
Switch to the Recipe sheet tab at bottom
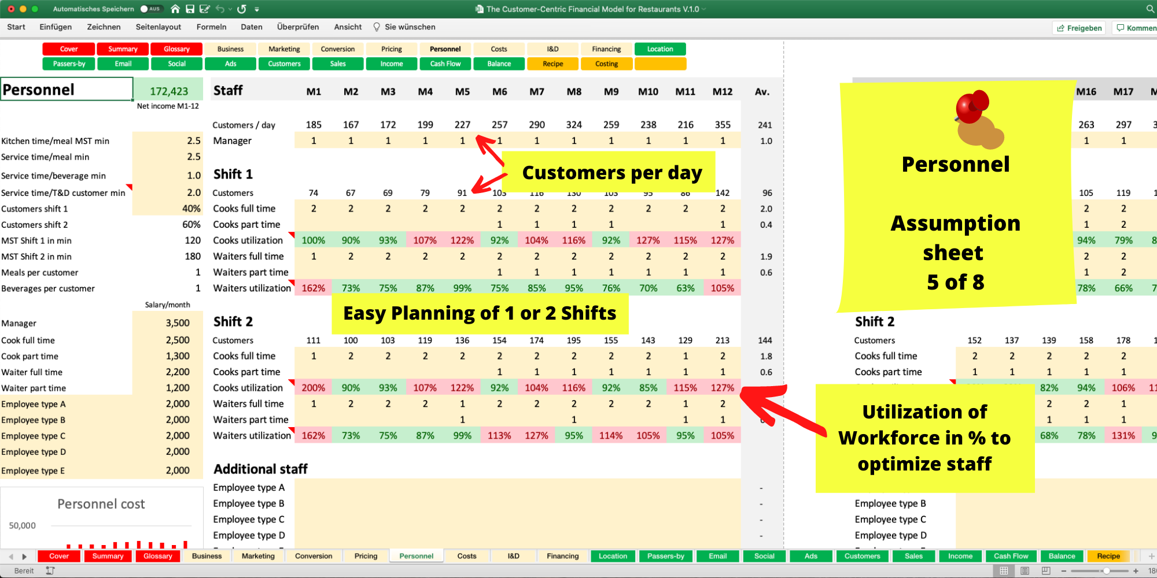1108,556
